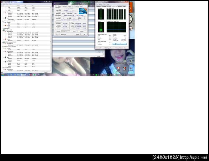209x161 pixels.
Task: Click the Intel Core i7 processor chip icon
Action: 4,30
